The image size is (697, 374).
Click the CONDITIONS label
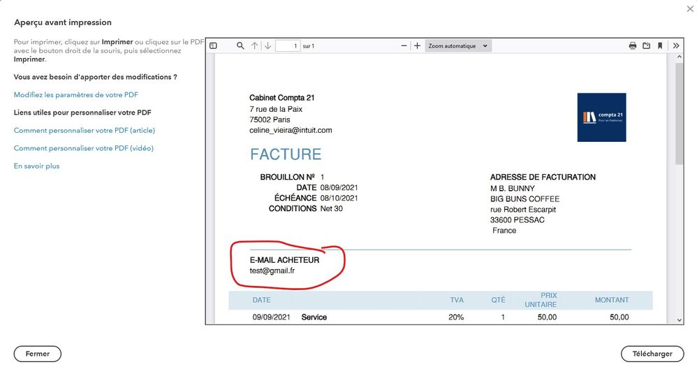pyautogui.click(x=293, y=208)
